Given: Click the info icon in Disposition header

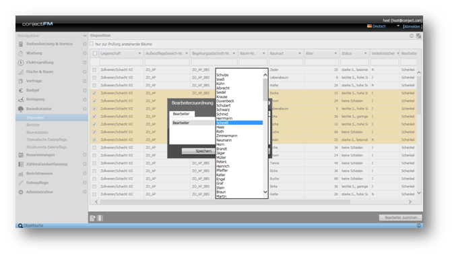Looking at the screenshot, I should coord(412,36).
